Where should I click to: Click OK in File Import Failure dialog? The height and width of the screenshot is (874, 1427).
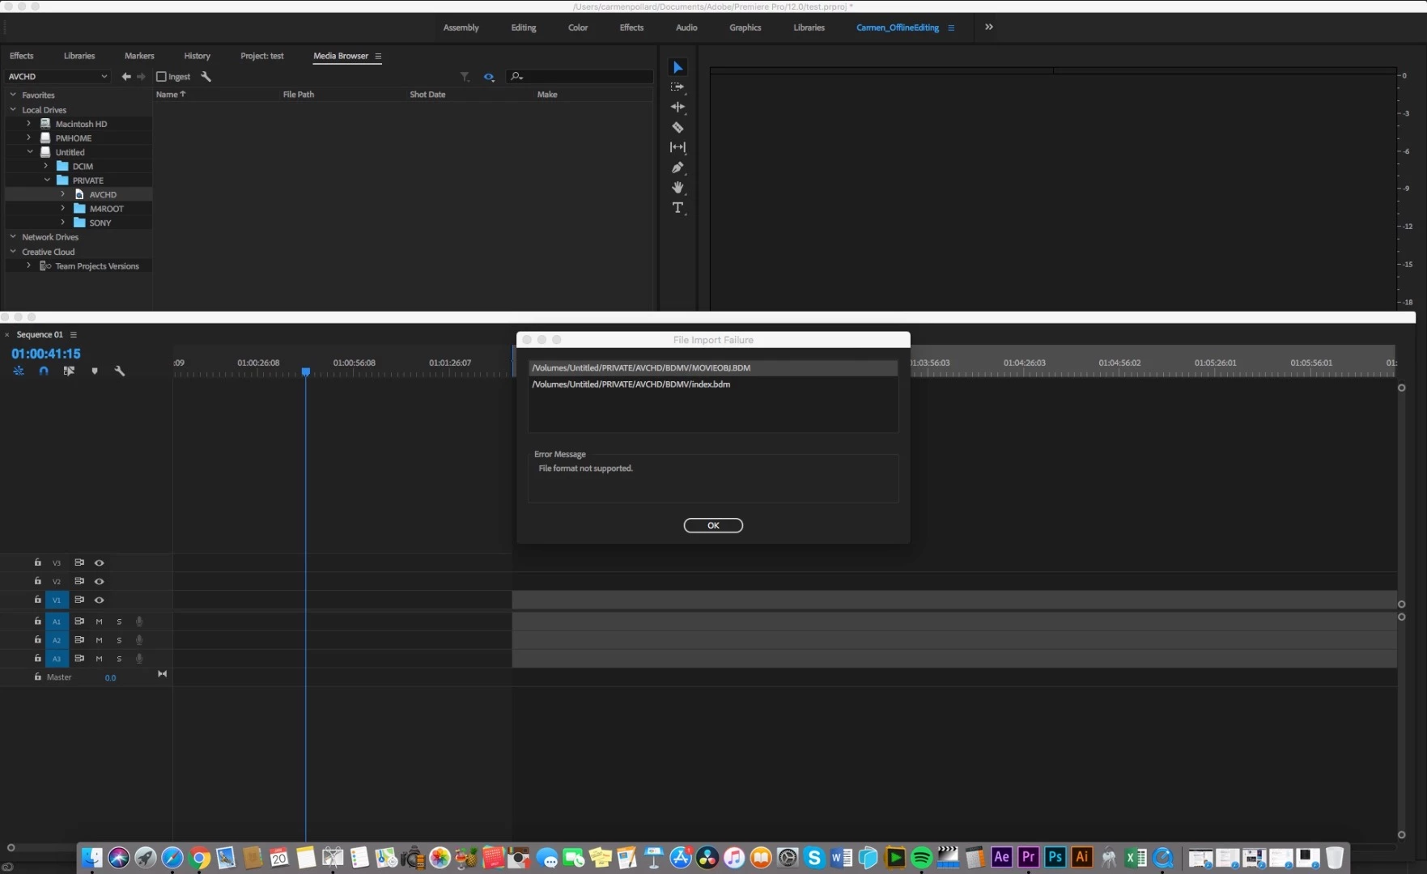[x=713, y=525]
